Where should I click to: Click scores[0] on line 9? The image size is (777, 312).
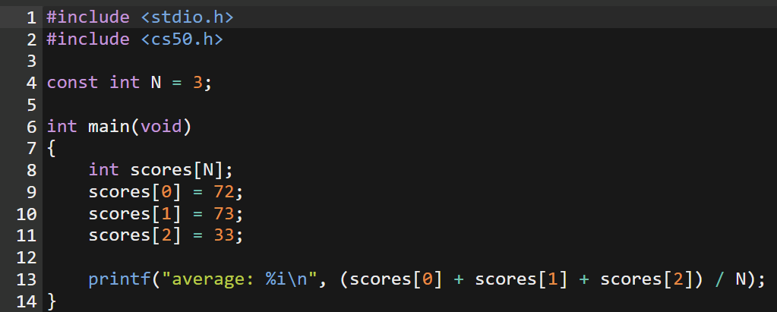tap(134, 192)
